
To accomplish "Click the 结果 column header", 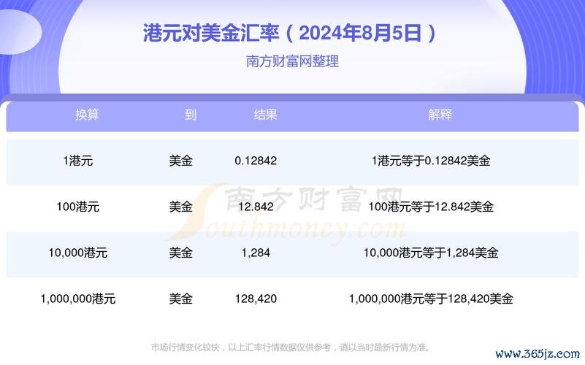I will (x=265, y=115).
